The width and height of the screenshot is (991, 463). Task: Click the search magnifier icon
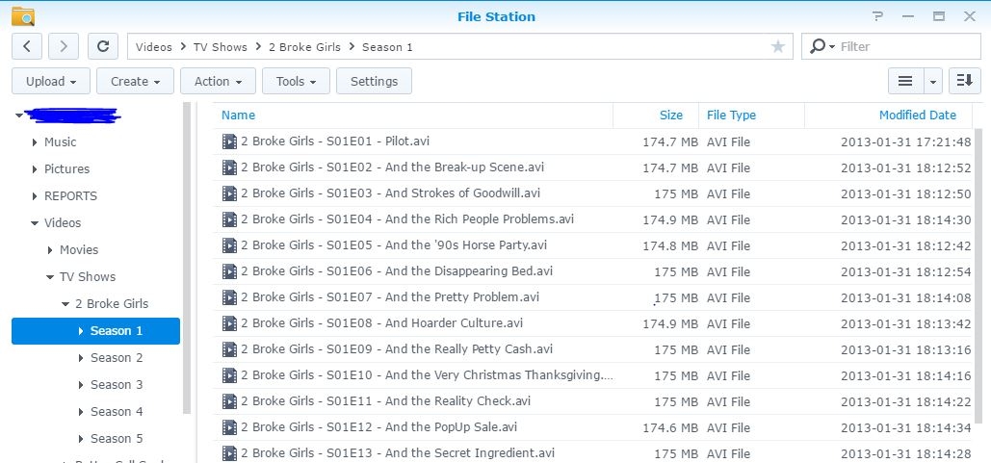[818, 46]
